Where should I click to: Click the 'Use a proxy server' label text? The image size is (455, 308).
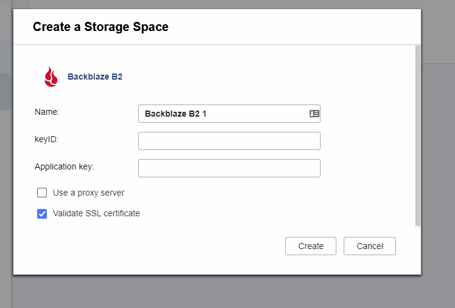pyautogui.click(x=88, y=193)
